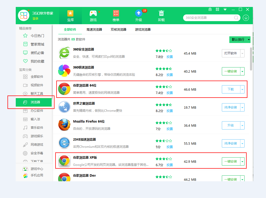Click the Mozilla Firefox 64位 icon

click(x=64, y=125)
